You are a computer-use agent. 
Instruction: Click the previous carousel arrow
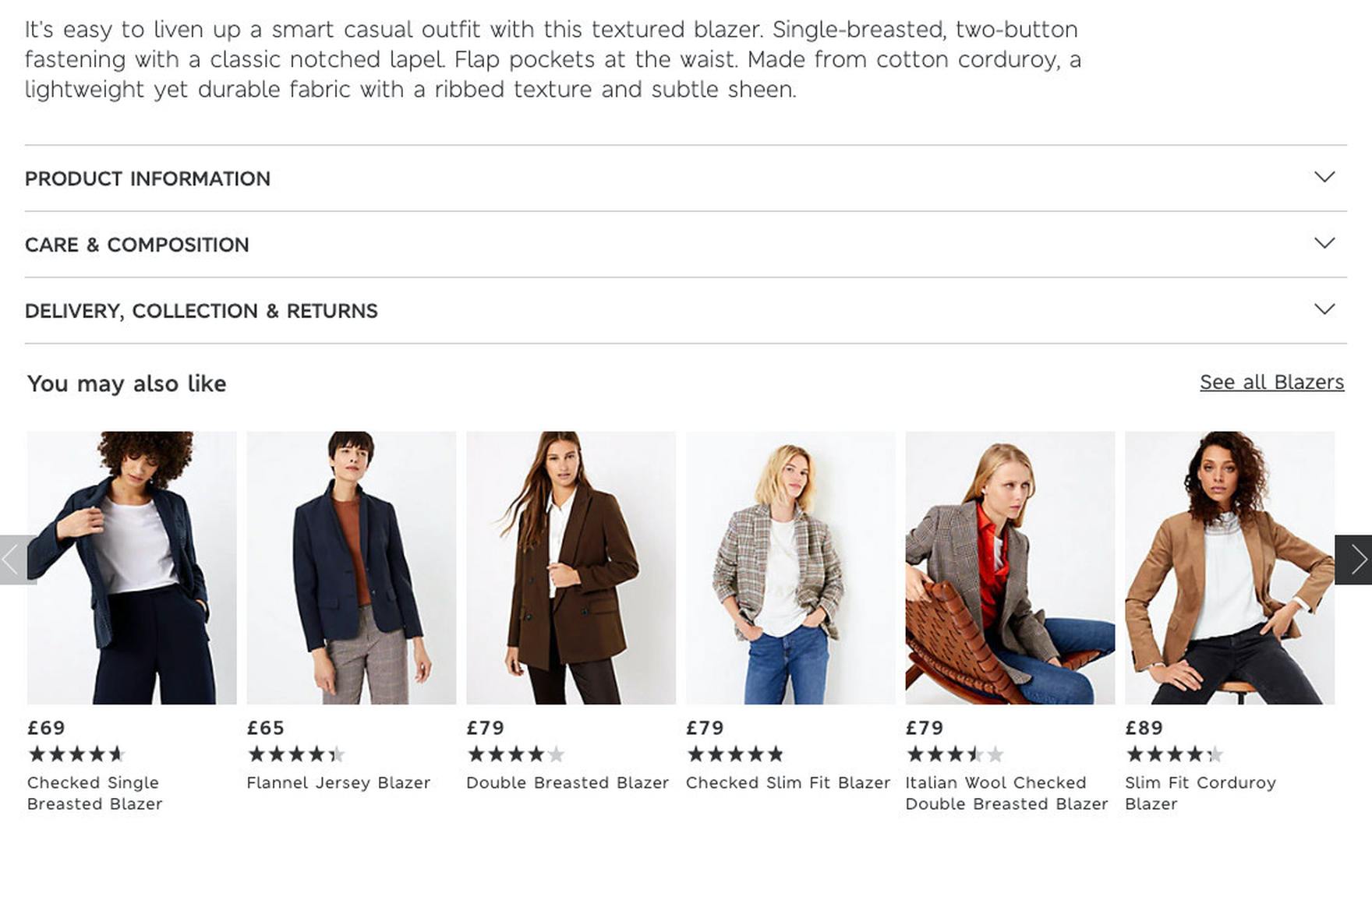click(16, 560)
